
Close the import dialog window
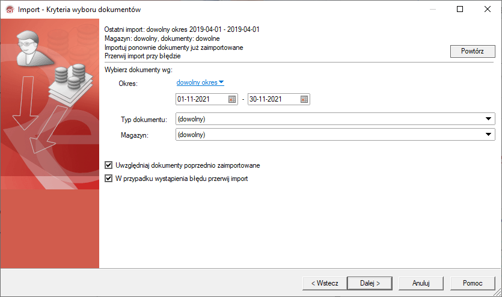point(488,9)
